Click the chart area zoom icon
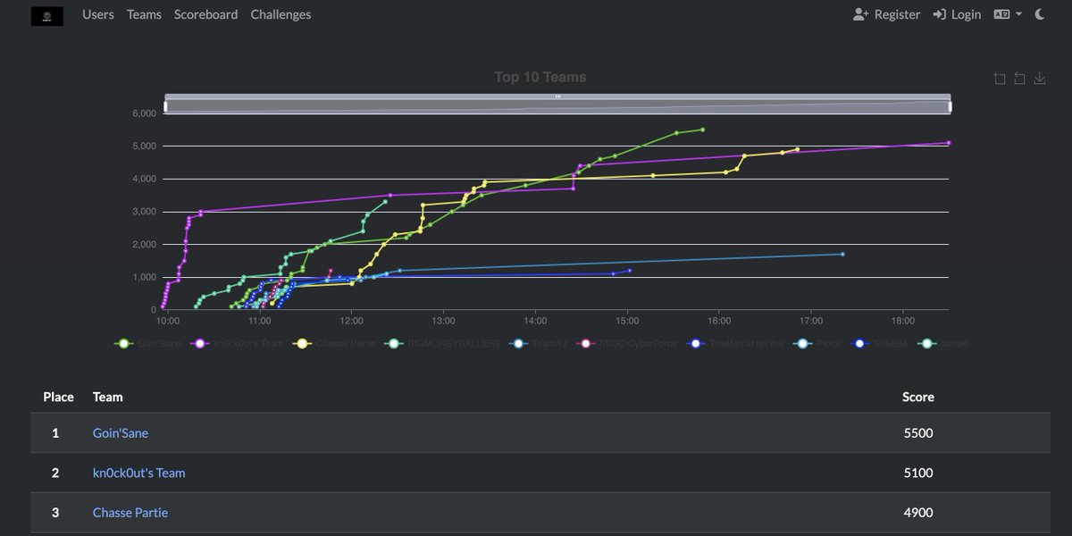The image size is (1072, 536). (x=1000, y=79)
